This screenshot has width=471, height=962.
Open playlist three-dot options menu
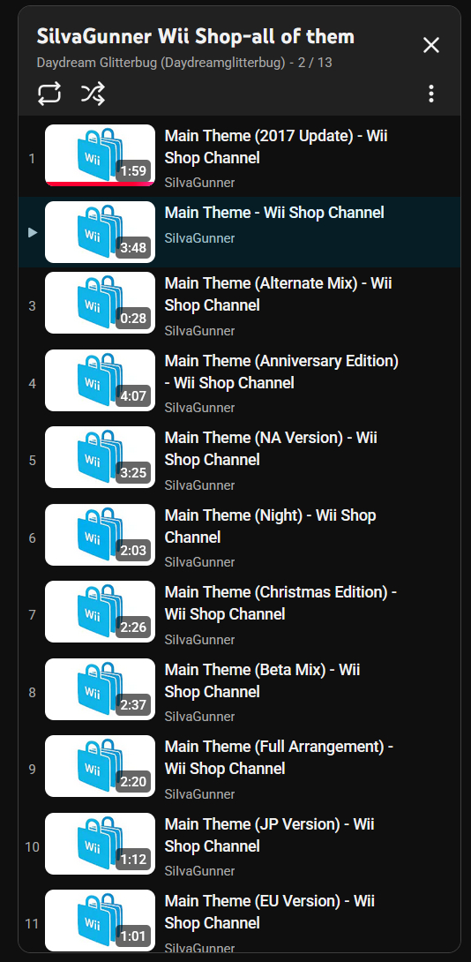pos(431,94)
